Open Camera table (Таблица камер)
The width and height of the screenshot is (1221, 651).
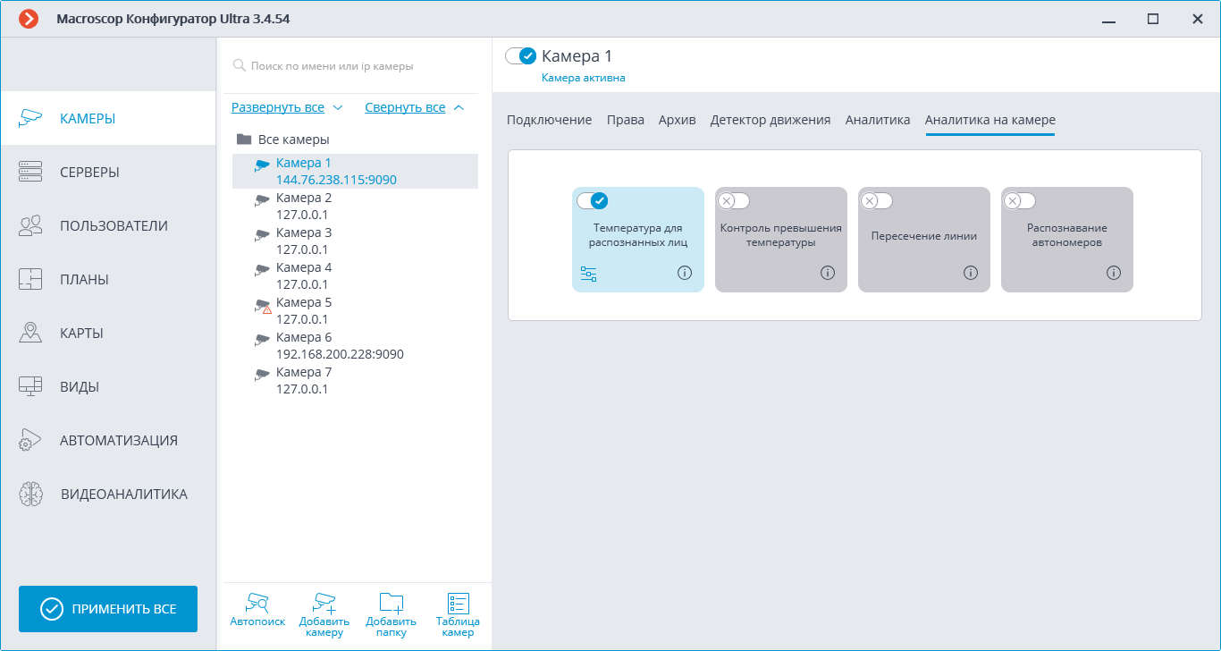coord(458,614)
